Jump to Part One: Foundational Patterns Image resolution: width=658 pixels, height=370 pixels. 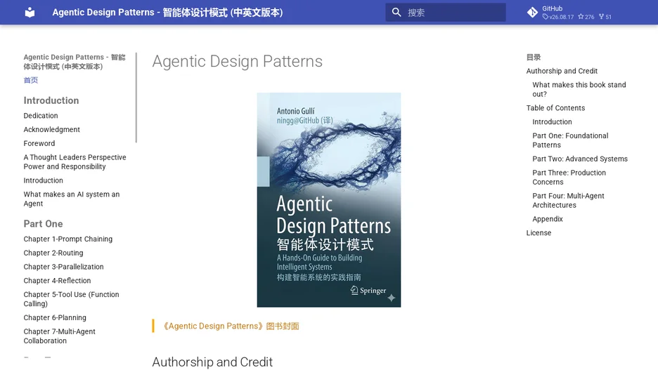point(570,140)
